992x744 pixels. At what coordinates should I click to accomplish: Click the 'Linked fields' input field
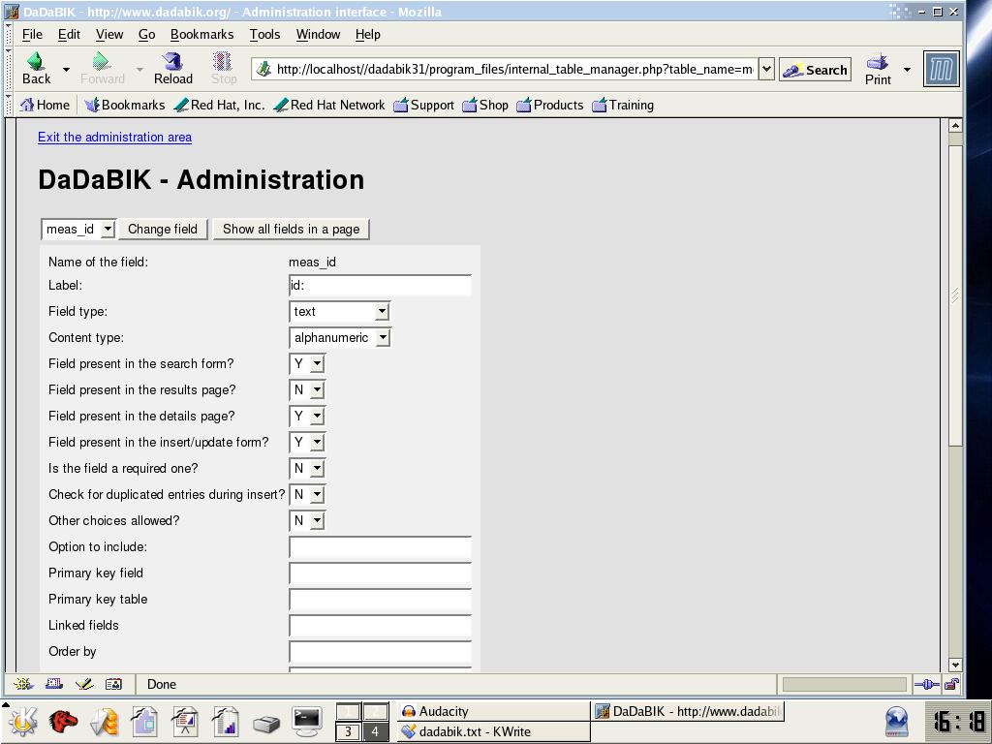pyautogui.click(x=380, y=626)
